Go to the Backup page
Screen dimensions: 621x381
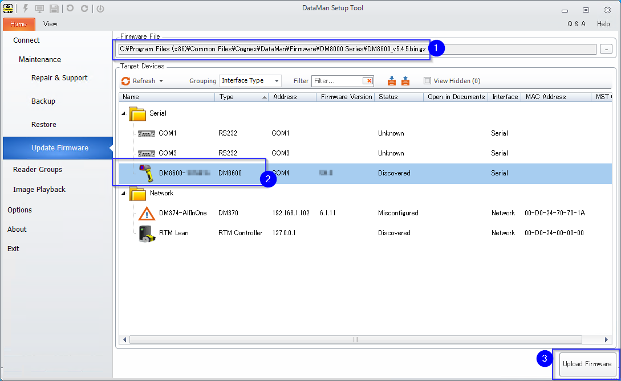[x=43, y=101]
